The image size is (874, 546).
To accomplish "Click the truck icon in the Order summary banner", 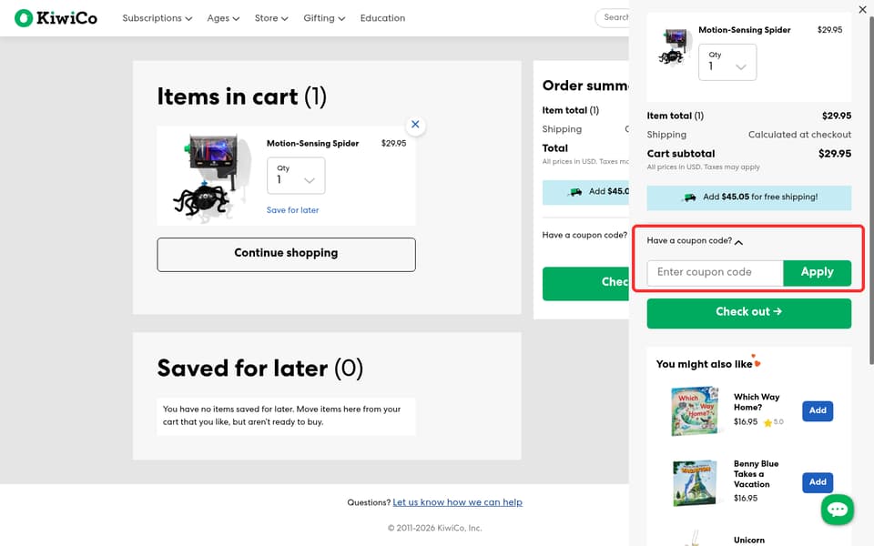I will 575,192.
